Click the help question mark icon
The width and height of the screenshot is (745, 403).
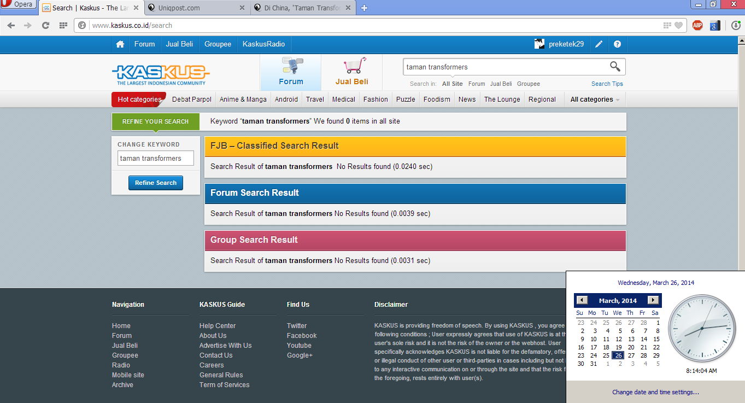click(x=617, y=44)
